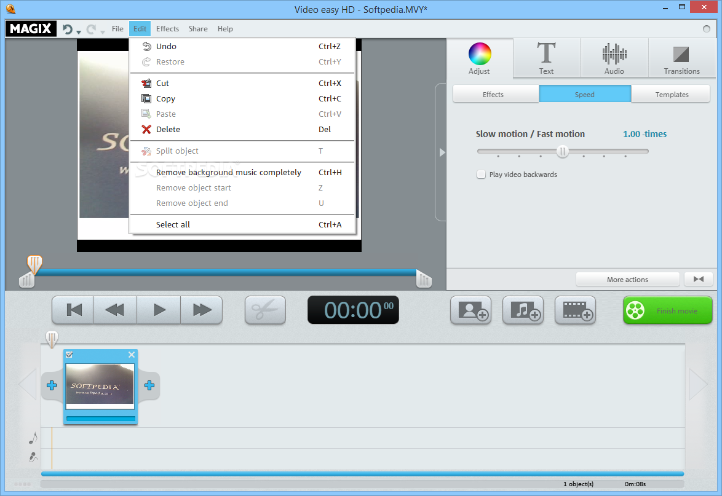Jump to the beginning of the movie
The width and height of the screenshot is (722, 496).
tap(73, 310)
